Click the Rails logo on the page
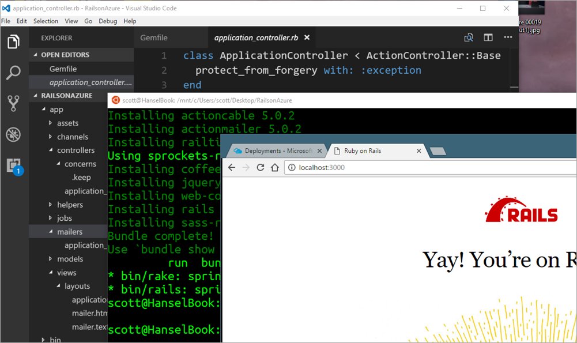 click(x=521, y=209)
